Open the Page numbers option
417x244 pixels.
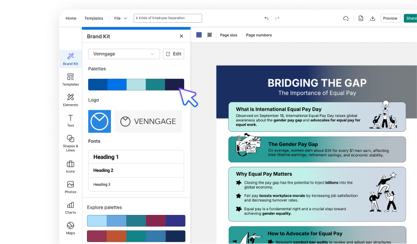259,35
